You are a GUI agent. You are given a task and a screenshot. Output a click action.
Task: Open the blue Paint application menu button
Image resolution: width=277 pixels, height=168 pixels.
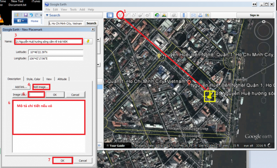[21, 21]
